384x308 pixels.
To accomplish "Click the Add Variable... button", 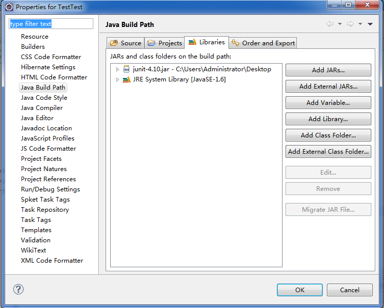I will pyautogui.click(x=328, y=103).
